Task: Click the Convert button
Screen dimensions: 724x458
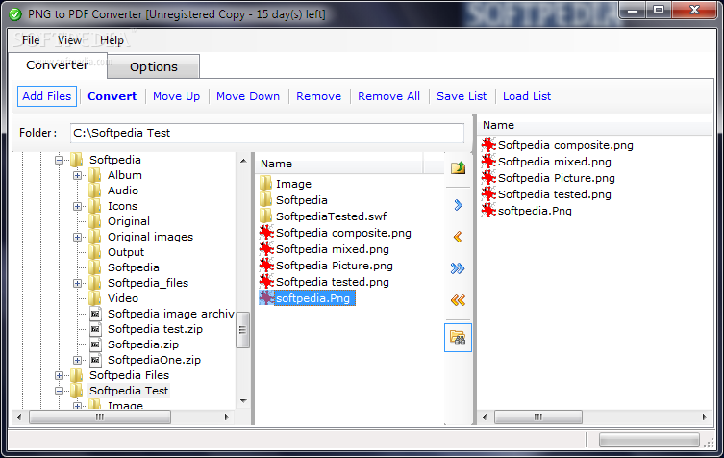Action: tap(112, 96)
